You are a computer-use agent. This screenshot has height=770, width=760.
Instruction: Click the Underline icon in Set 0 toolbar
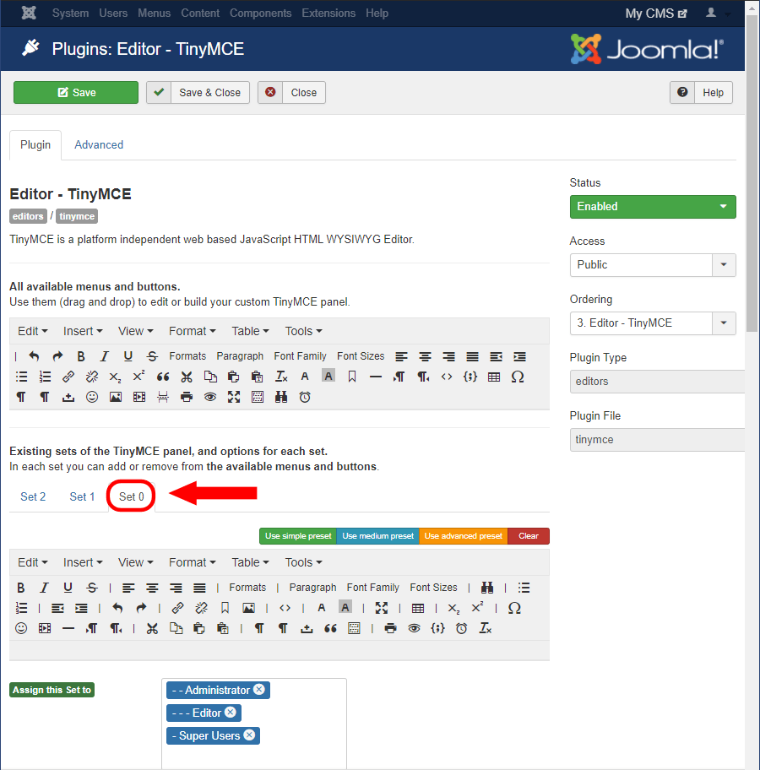coord(68,588)
